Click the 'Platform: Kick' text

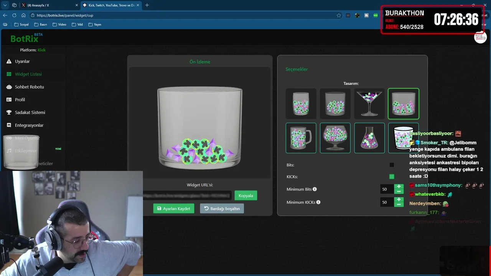click(x=33, y=50)
